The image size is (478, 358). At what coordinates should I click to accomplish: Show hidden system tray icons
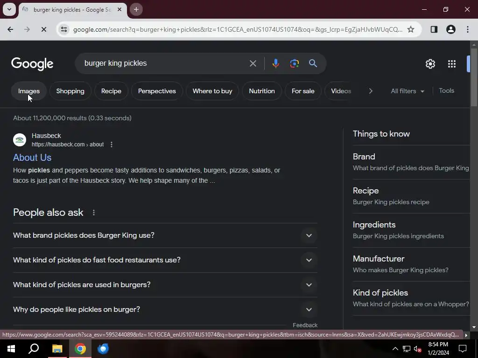(395, 349)
